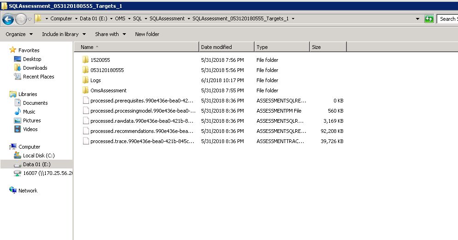The width and height of the screenshot is (458, 240).
Task: Click the window title folder icon
Action: click(x=4, y=6)
